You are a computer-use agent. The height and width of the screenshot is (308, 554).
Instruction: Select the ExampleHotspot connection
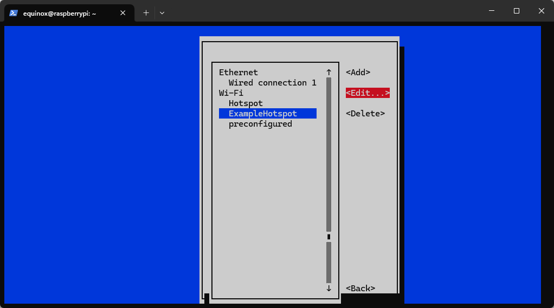[267, 114]
